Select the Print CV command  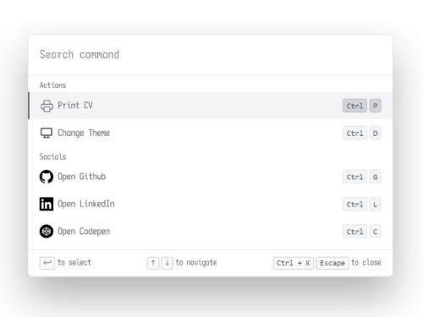click(x=211, y=106)
